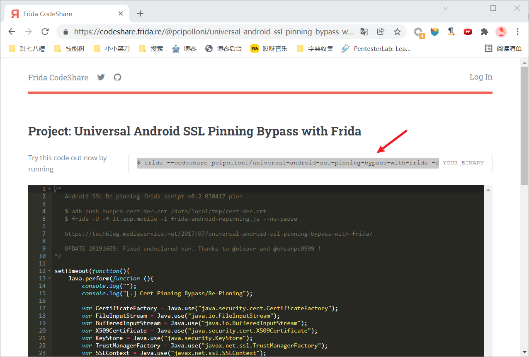The height and width of the screenshot is (357, 529).
Task: Open a new browser tab
Action: pos(140,14)
